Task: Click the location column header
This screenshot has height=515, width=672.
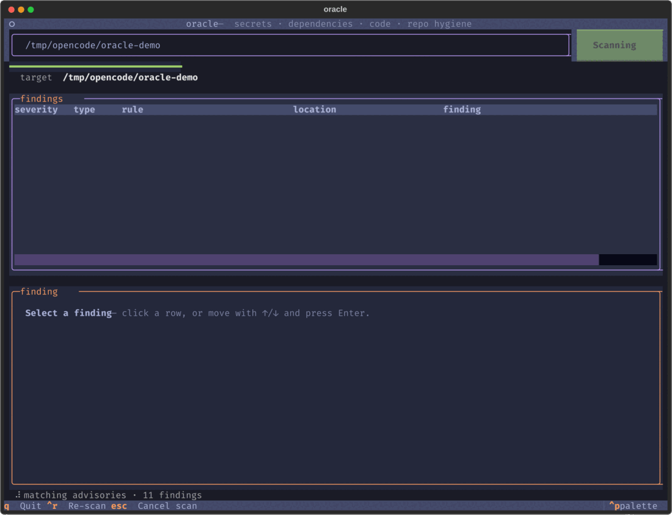Action: pyautogui.click(x=314, y=110)
